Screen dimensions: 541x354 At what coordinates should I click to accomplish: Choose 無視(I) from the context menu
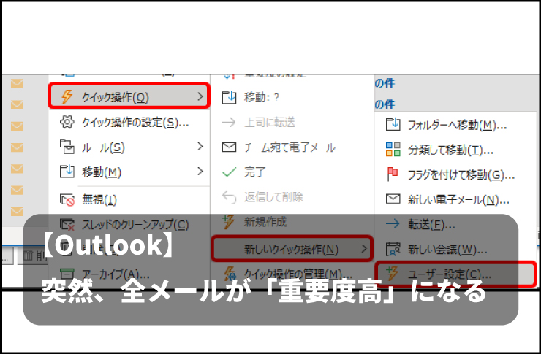129,199
